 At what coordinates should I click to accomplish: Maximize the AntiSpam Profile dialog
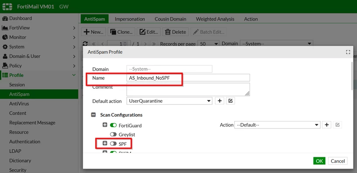click(x=348, y=52)
